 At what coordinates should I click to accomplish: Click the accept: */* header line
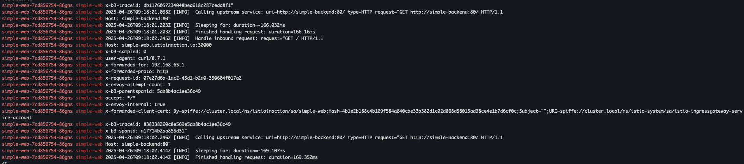point(120,98)
